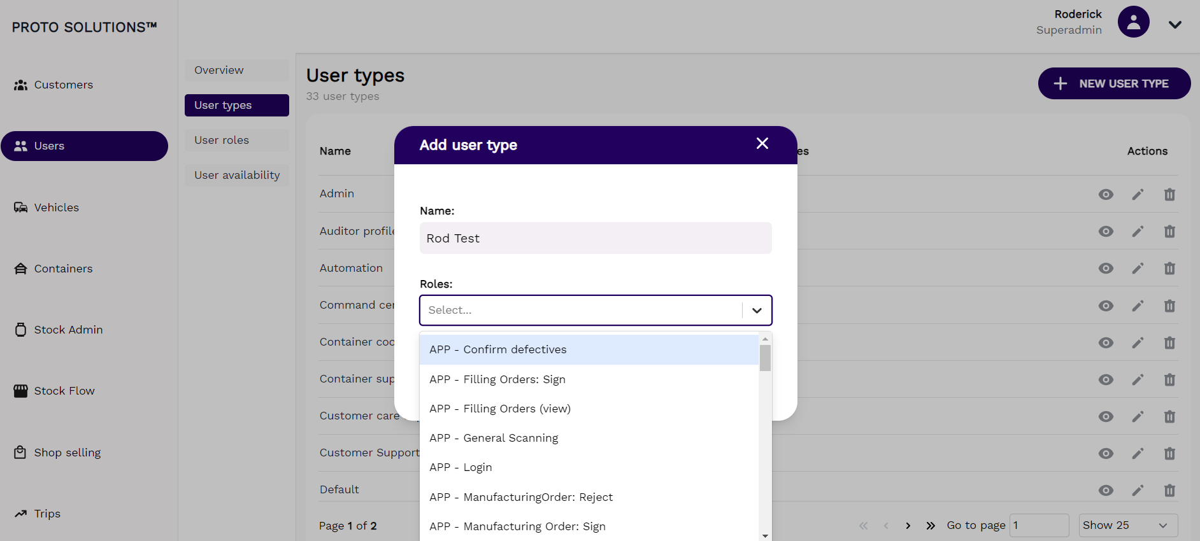View the Default user type

1106,490
